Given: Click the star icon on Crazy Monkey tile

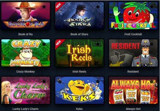Looking at the screenshot, I should pyautogui.click(x=44, y=44).
